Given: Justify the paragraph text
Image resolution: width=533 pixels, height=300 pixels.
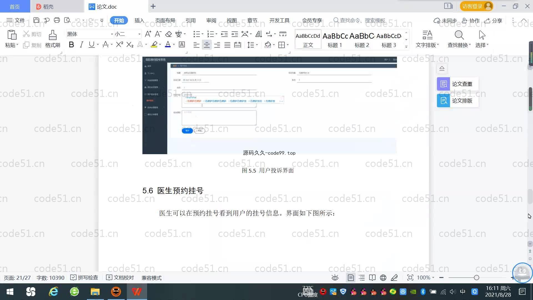Looking at the screenshot, I should click(x=227, y=45).
